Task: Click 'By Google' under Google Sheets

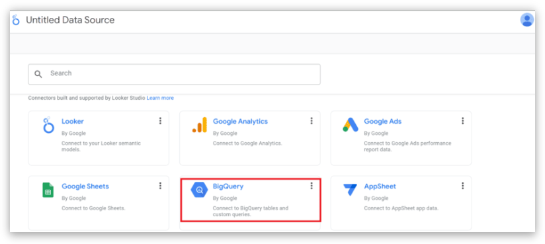Action: click(x=73, y=198)
